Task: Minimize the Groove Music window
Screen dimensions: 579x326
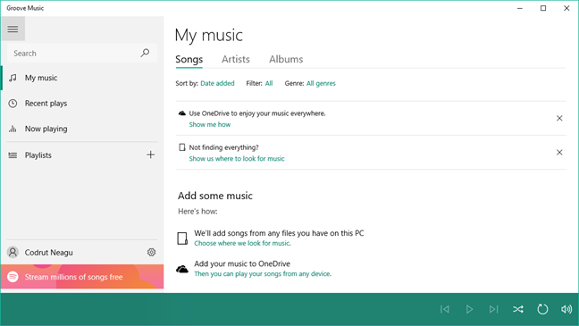Action: (x=520, y=8)
